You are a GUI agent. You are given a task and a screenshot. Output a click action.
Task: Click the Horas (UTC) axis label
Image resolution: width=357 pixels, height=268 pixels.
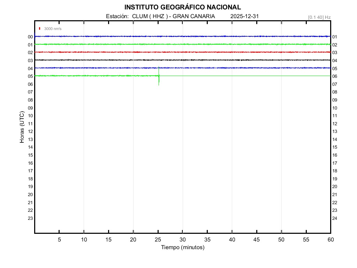point(22,127)
